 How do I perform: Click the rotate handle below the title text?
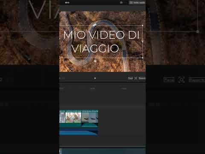pyautogui.click(x=95, y=61)
